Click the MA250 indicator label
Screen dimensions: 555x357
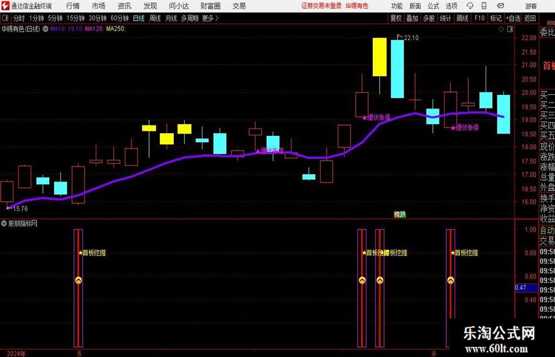tap(116, 29)
